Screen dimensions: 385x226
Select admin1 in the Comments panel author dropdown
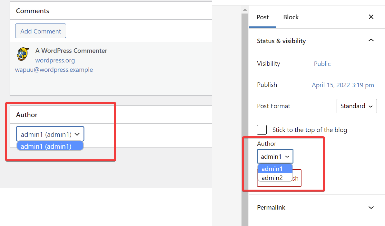(x=50, y=134)
